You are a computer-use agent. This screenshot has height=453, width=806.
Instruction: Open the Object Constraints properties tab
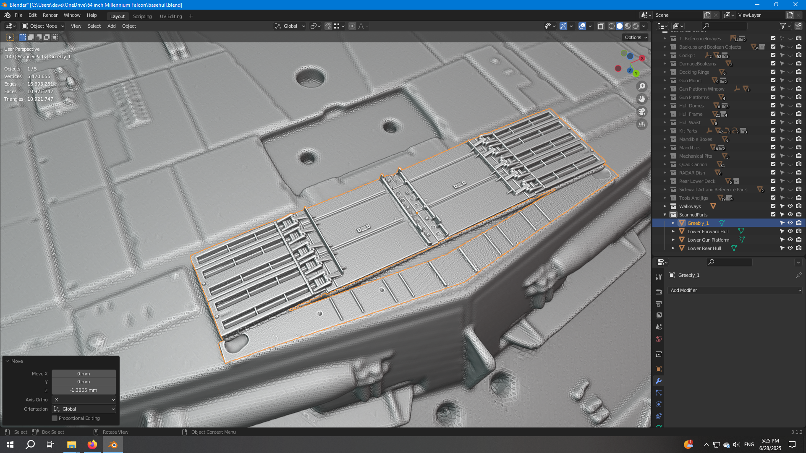[x=659, y=416]
